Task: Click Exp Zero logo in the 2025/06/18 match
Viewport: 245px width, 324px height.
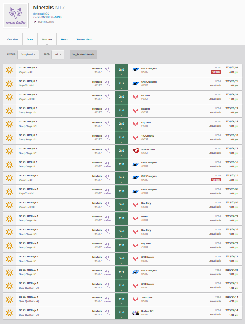Action: [x=136, y=124]
